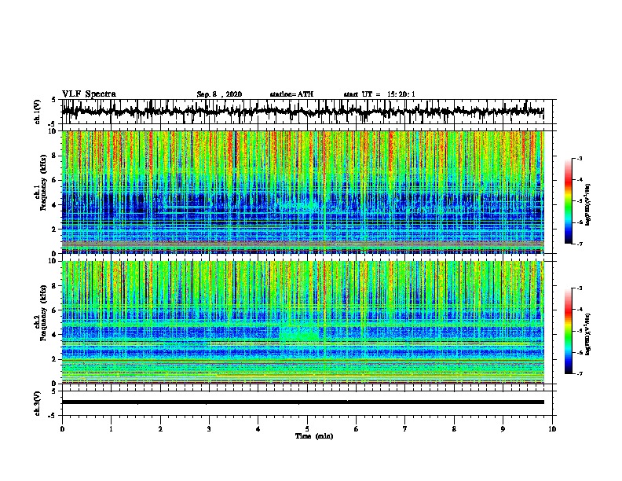
Task: Click the ch.2 frequency axis "2" tick label
Action: [x=54, y=359]
